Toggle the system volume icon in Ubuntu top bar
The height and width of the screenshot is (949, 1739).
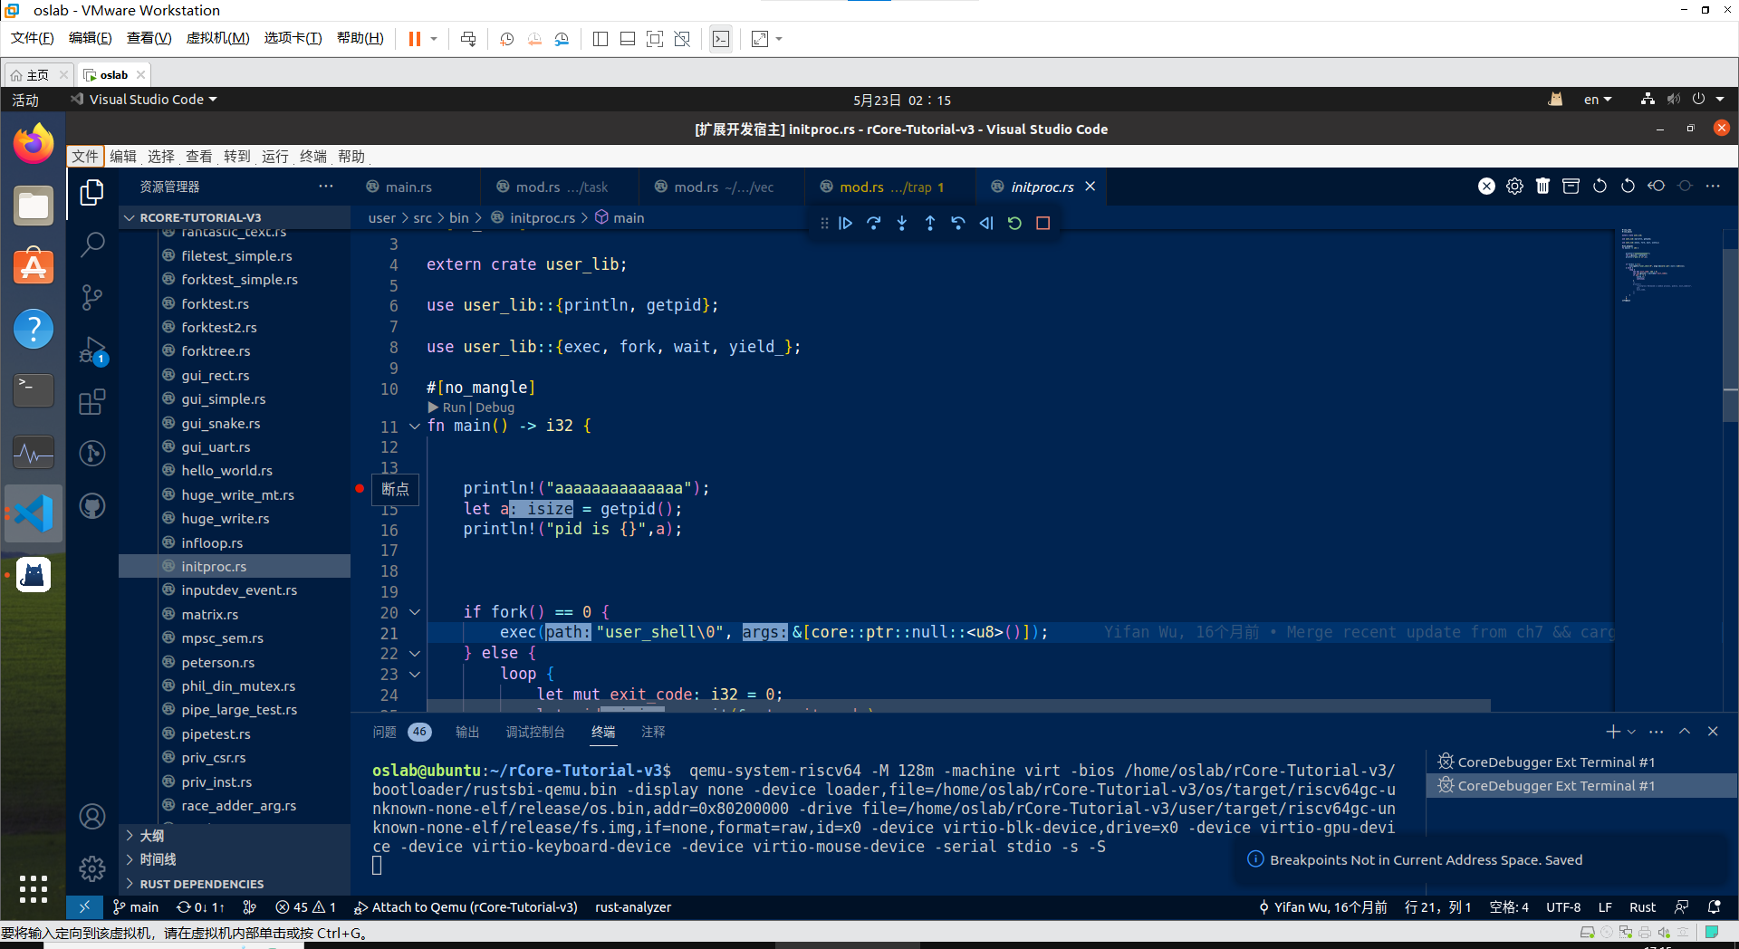[1673, 100]
